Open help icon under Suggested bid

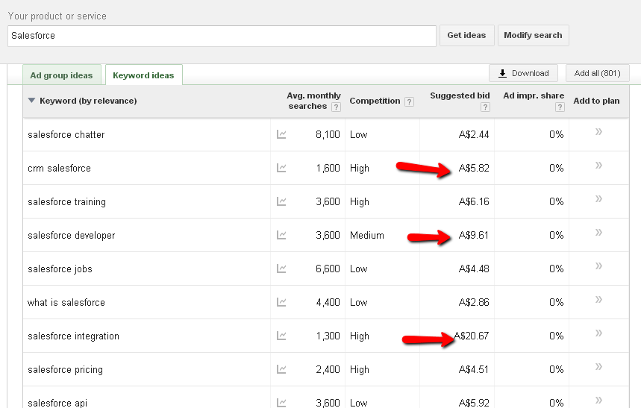pyautogui.click(x=486, y=107)
